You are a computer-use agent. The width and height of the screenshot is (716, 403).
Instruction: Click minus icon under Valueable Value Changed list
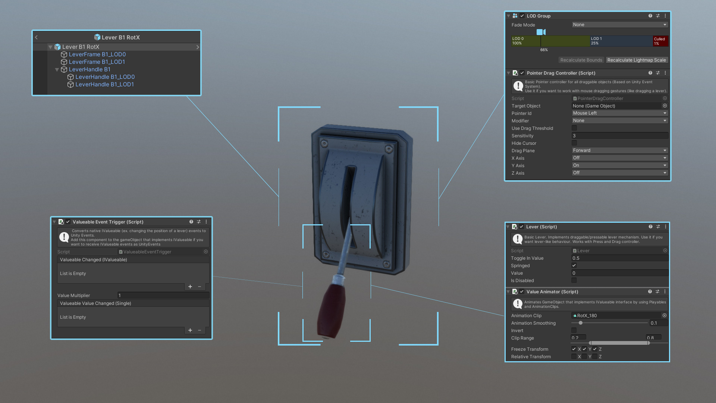click(200, 330)
